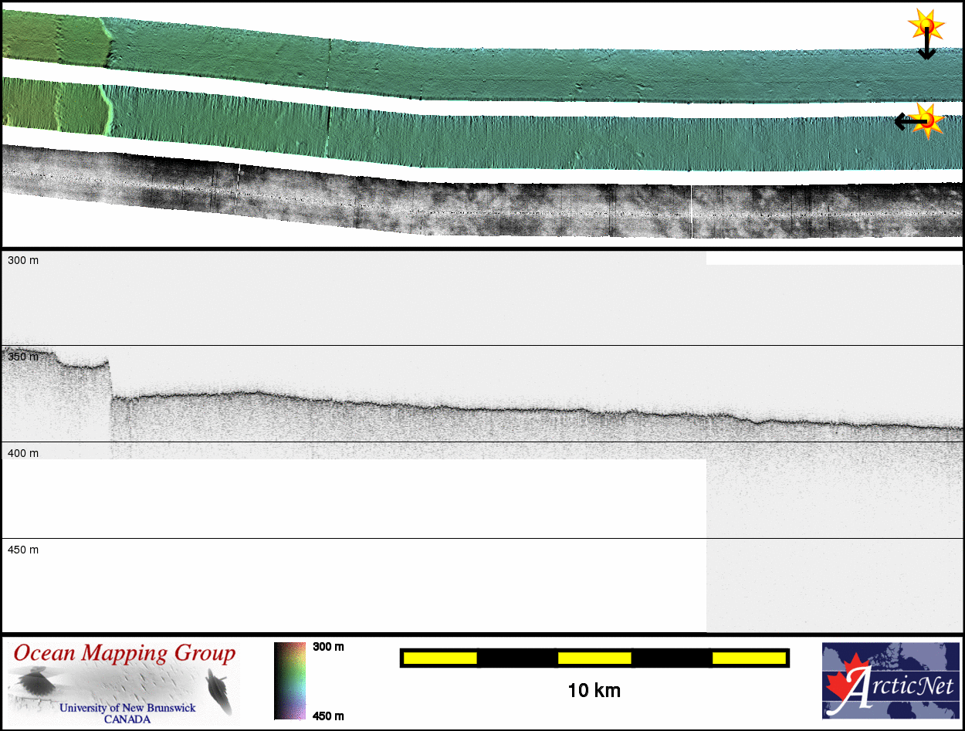Click the 450 m depth label in profile
Image resolution: width=965 pixels, height=731 pixels.
point(23,550)
